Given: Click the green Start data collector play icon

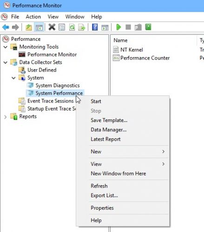Looking at the screenshot, I should [118, 27].
